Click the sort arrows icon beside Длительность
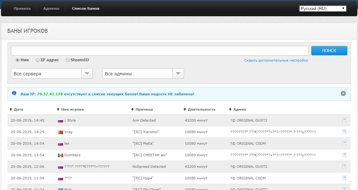This screenshot has height=190, width=358. tap(185, 109)
